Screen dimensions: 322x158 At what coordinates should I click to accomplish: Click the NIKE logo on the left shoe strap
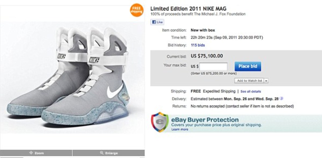coord(61,56)
